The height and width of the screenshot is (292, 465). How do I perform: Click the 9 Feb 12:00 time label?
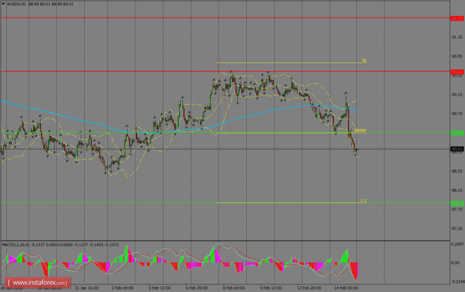pyautogui.click(x=271, y=288)
